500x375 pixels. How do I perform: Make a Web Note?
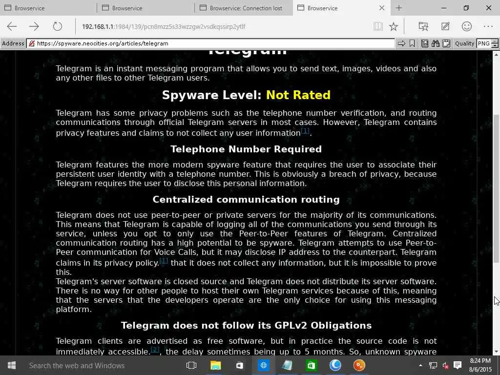point(445,26)
